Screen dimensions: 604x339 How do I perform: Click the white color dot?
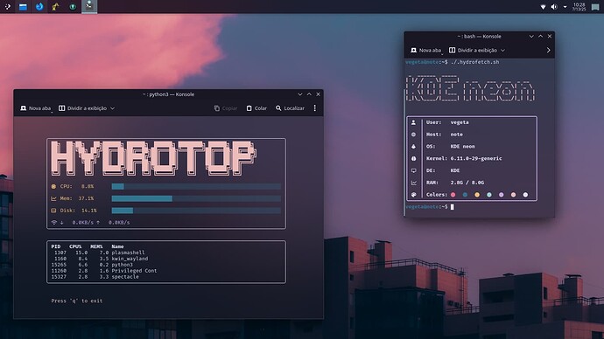525,195
